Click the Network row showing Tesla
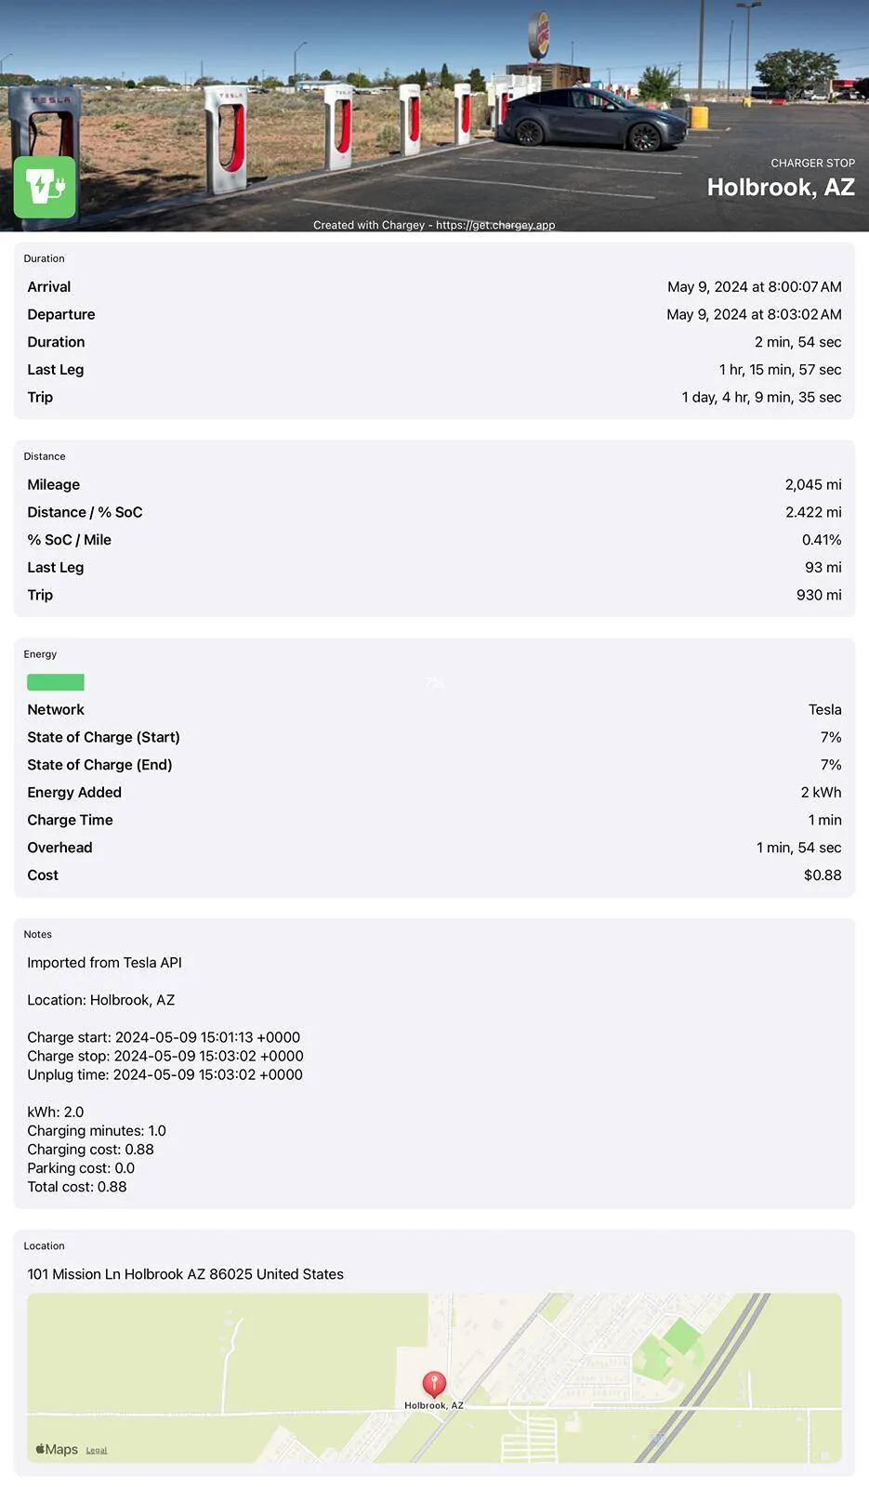The height and width of the screenshot is (1487, 869). tap(434, 710)
